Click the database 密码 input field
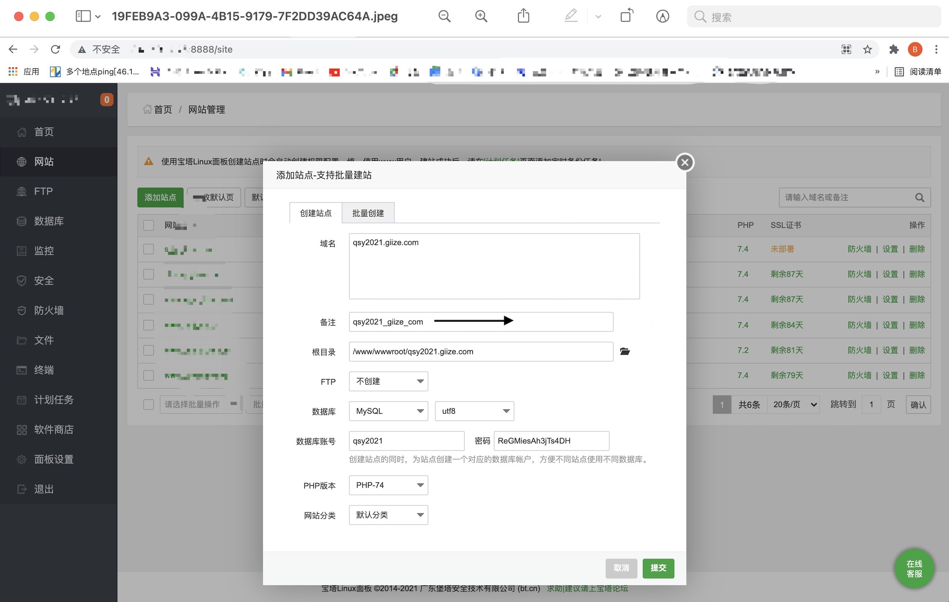 tap(551, 441)
